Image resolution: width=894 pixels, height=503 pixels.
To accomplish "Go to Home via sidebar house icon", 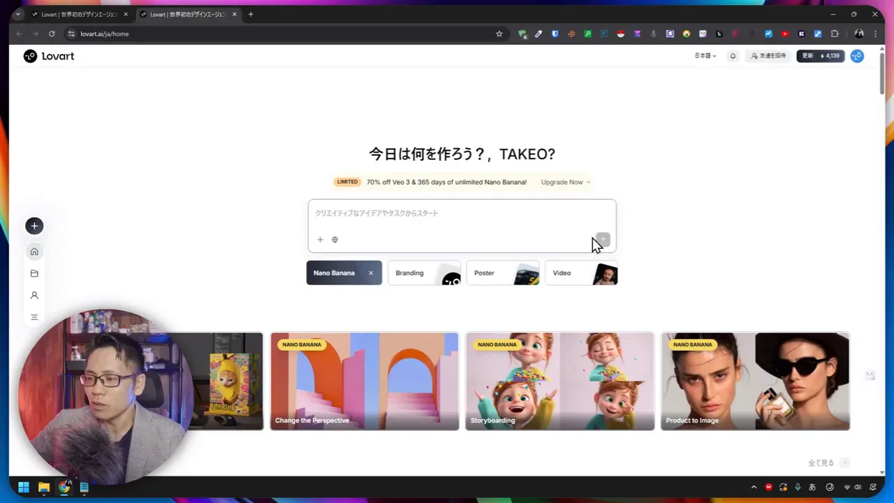I will point(34,251).
